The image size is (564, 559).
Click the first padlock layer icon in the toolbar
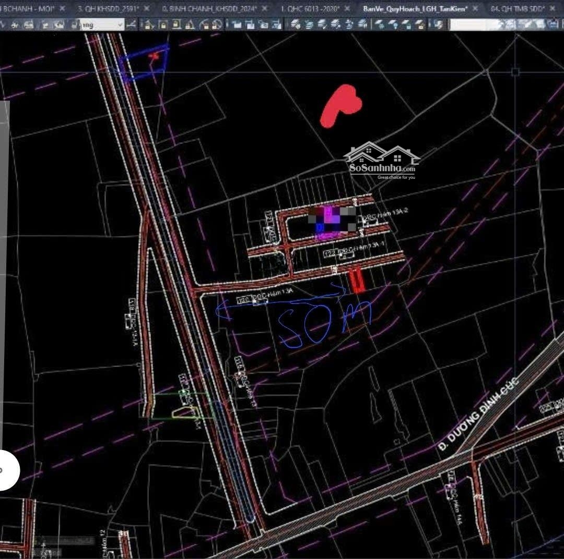click(163, 25)
